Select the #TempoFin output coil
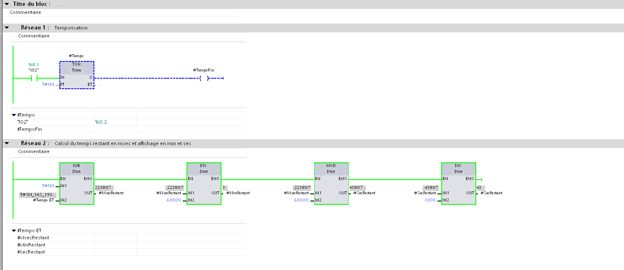This screenshot has height=270, width=624. [204, 78]
